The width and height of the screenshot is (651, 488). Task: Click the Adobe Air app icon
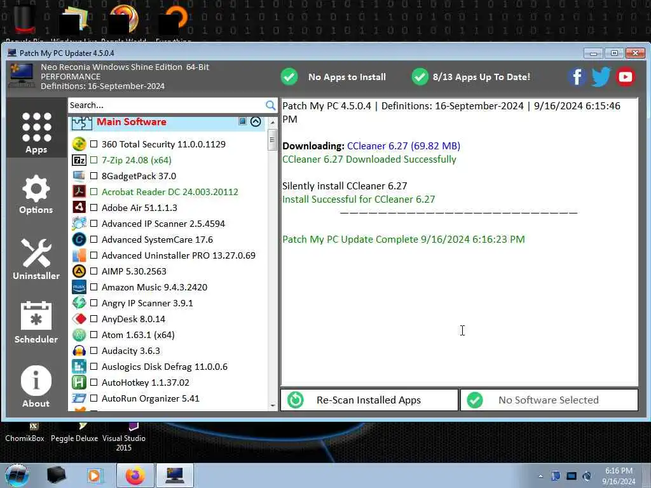(x=79, y=208)
